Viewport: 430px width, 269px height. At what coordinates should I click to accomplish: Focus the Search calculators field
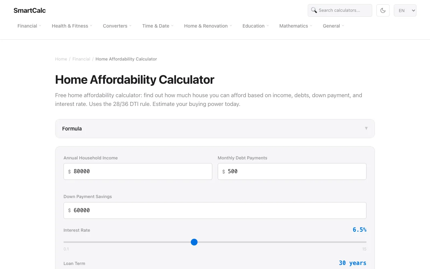pos(340,10)
